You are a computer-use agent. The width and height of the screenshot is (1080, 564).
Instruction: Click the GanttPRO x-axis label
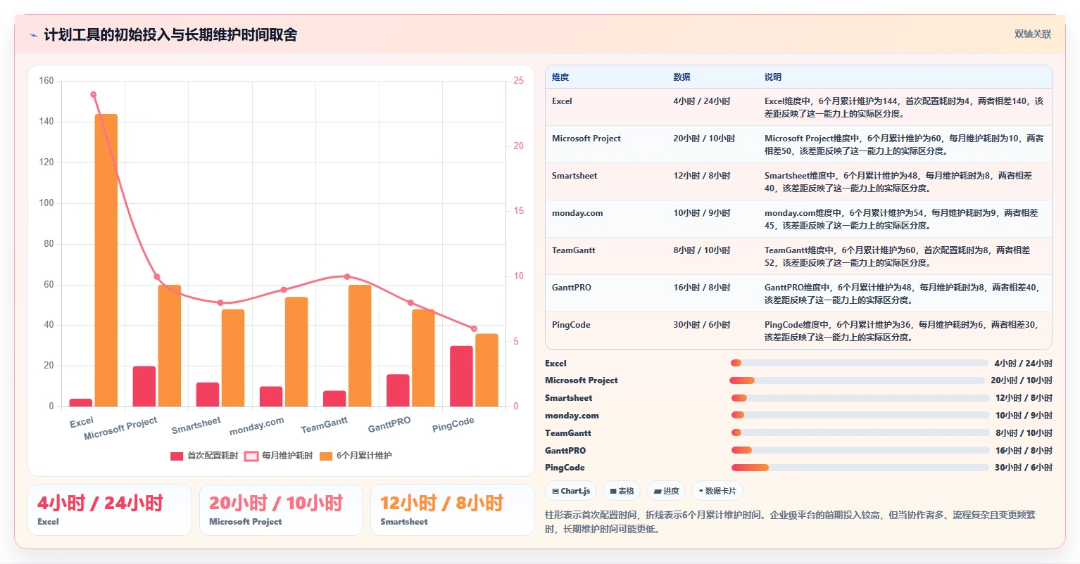point(389,425)
